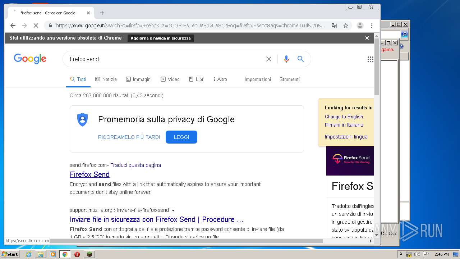Click the translate page icon in address bar
The image size is (460, 259).
pyautogui.click(x=334, y=26)
